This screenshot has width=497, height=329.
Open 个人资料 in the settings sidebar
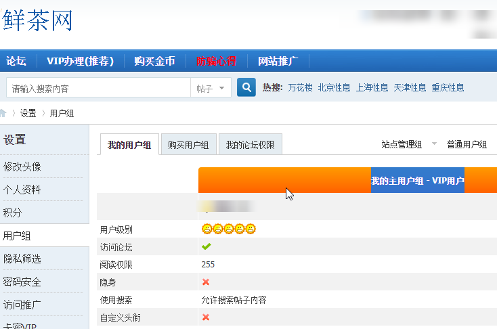tap(22, 190)
